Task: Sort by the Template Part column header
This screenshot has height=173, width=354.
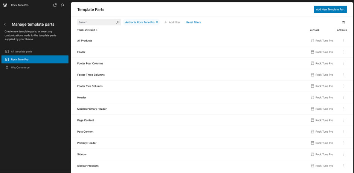Action: [87, 30]
